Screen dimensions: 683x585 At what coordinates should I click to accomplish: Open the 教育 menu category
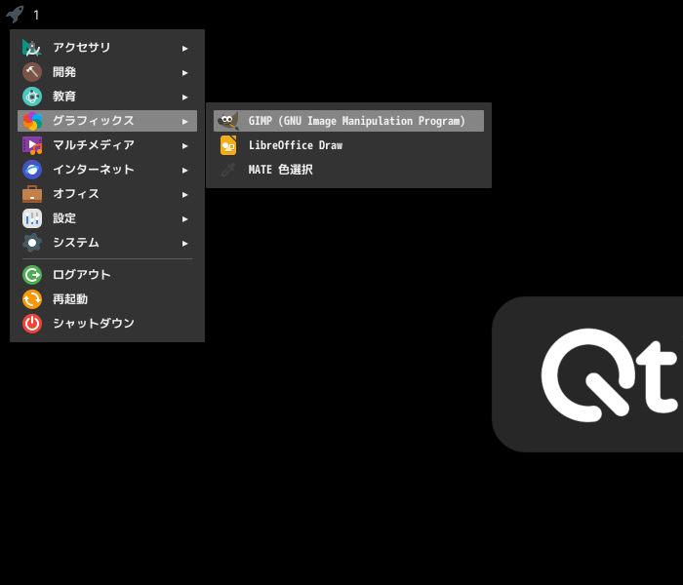107,97
